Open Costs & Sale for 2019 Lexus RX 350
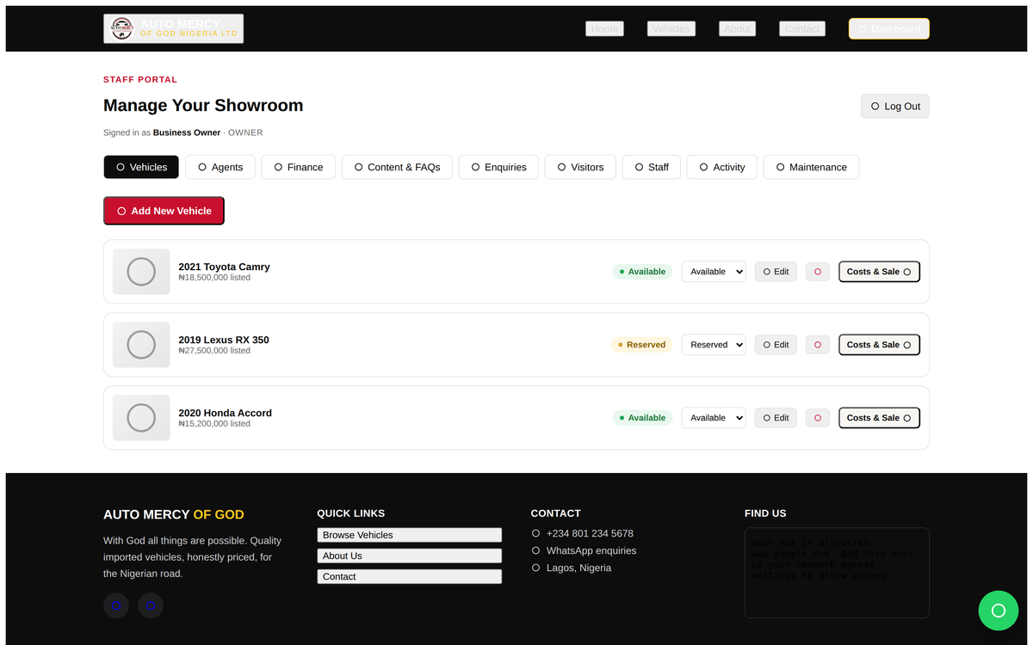This screenshot has height=645, width=1033. (x=880, y=345)
